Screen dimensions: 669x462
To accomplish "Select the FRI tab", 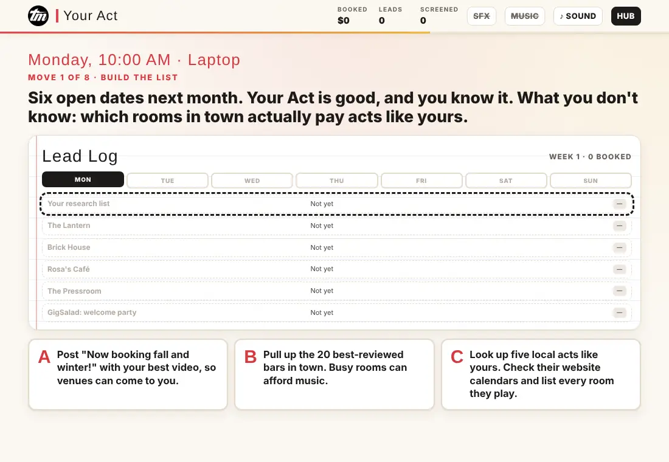I will [421, 181].
